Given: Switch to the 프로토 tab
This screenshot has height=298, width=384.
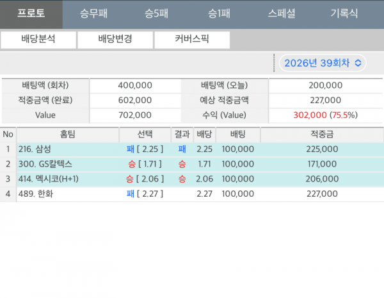Looking at the screenshot, I should point(31,13).
